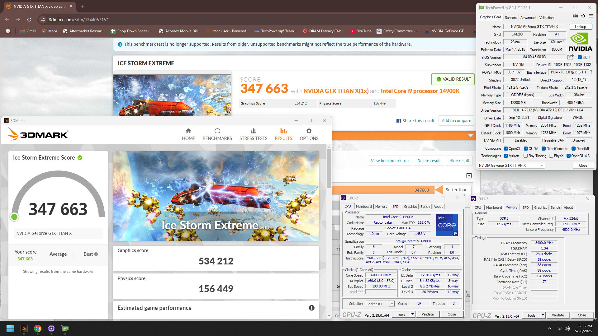Viewport: 598px width, 336px height.
Task: Open the GPU selection dropdown in GPU-Z
Action: pyautogui.click(x=511, y=166)
